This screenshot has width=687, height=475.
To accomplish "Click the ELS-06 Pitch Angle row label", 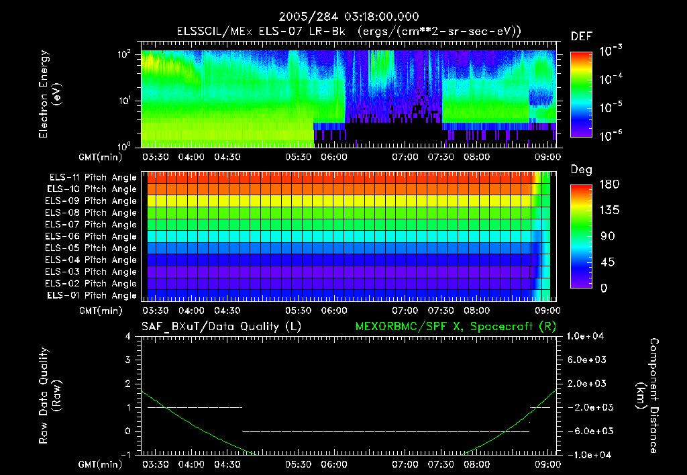I will point(91,236).
